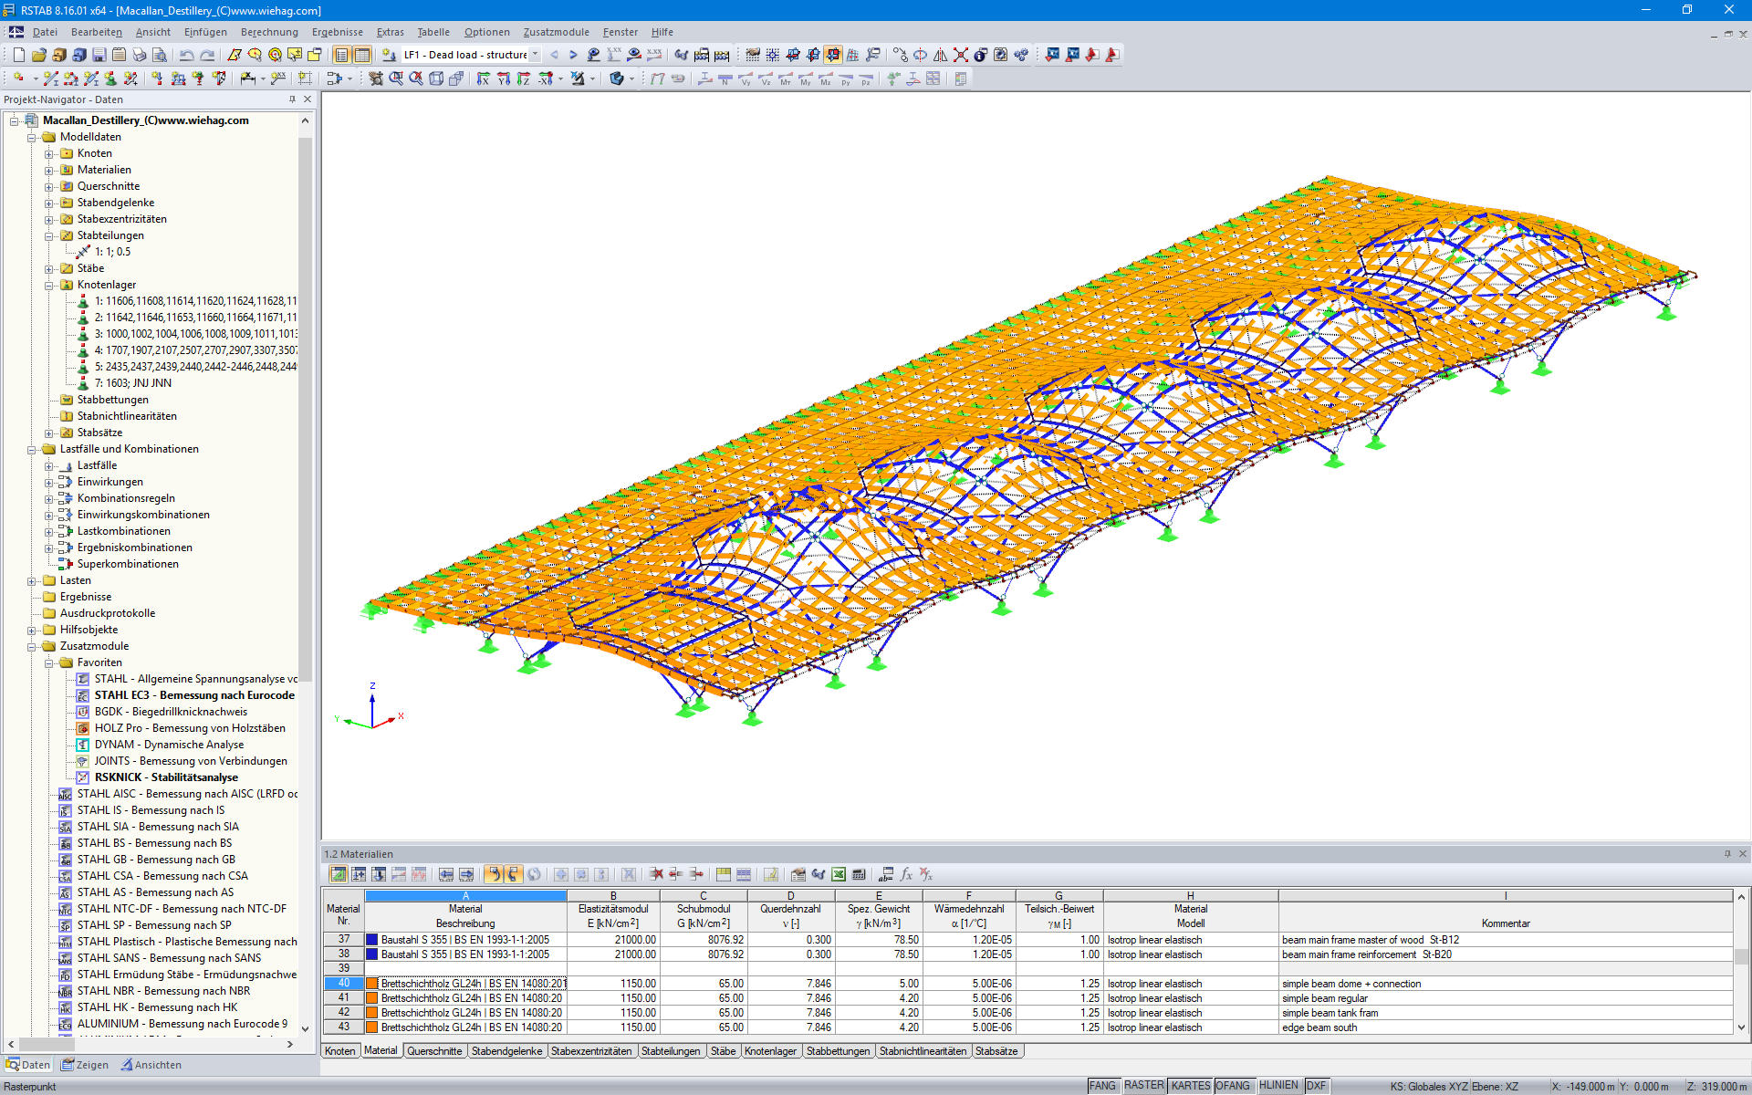The image size is (1752, 1095).
Task: Open the Print preview toolbar icon
Action: click(159, 55)
